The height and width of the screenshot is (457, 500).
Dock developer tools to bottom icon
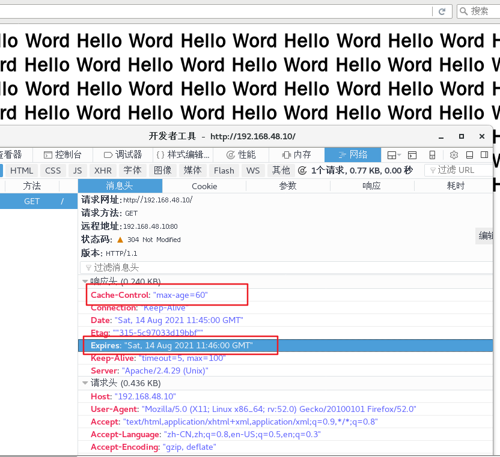[470, 155]
